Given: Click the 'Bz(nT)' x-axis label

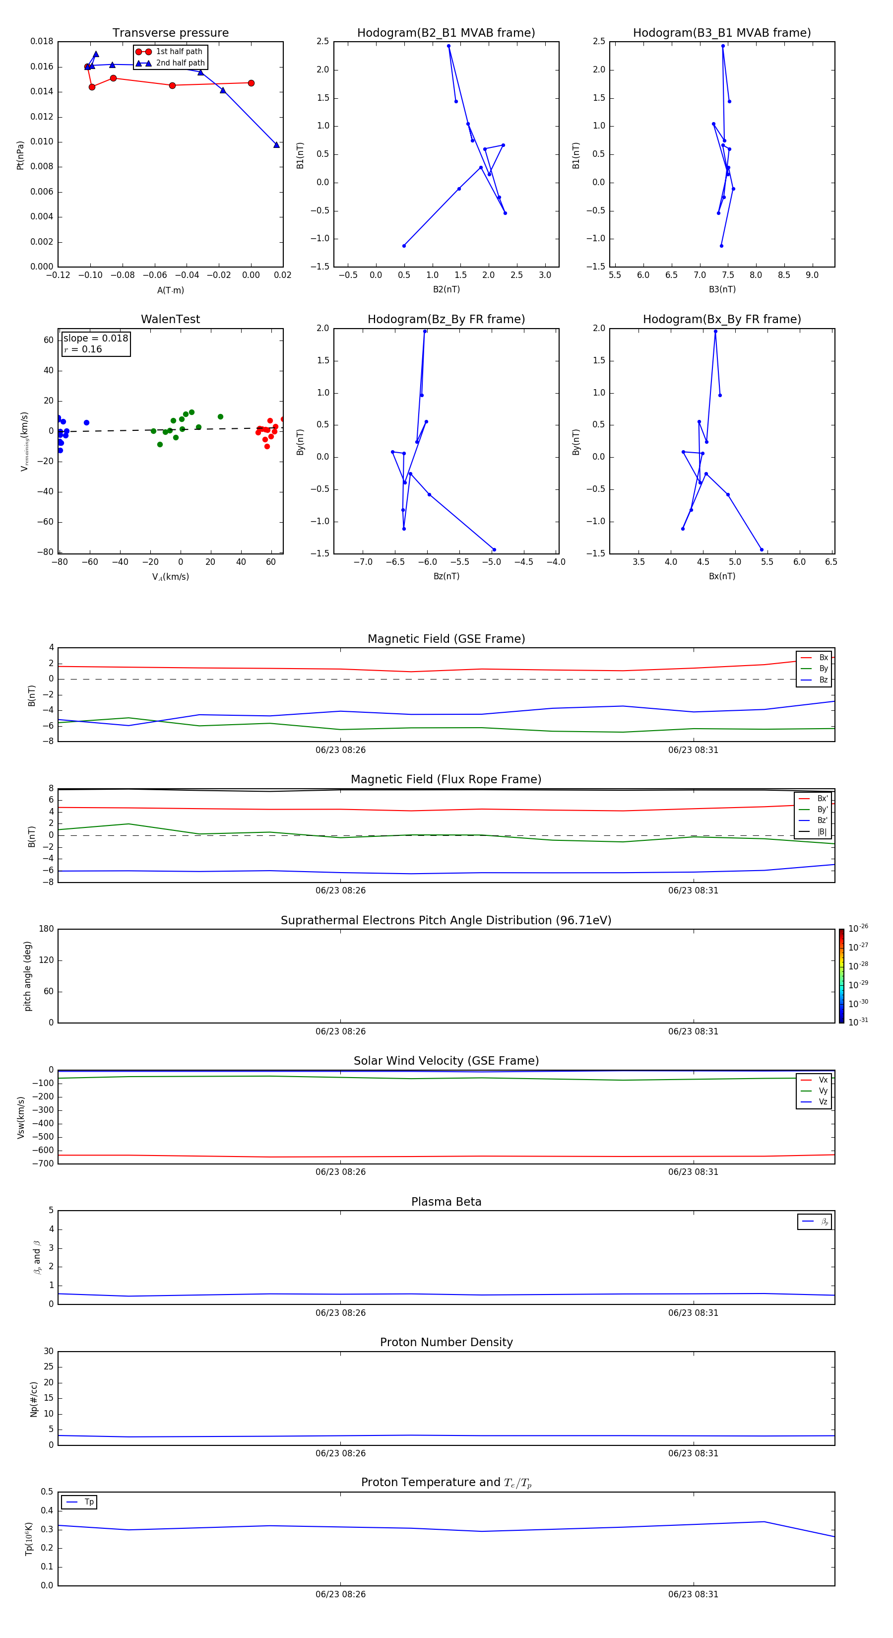Looking at the screenshot, I should pos(446,576).
